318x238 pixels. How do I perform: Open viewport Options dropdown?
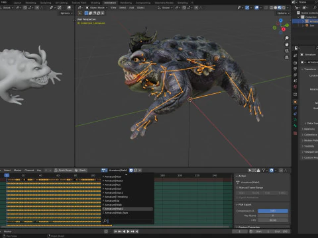[283, 13]
